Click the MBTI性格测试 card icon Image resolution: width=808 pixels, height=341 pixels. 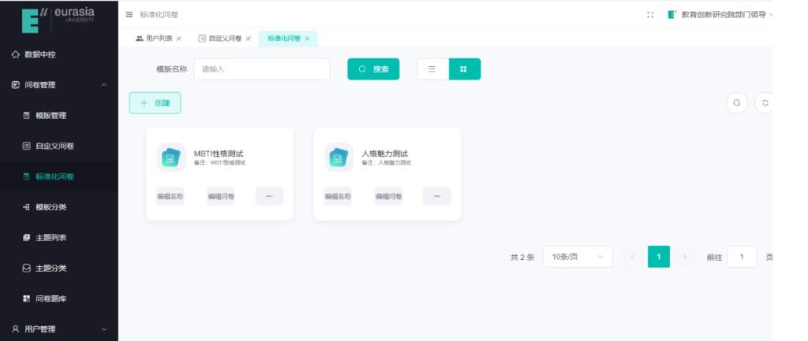171,157
